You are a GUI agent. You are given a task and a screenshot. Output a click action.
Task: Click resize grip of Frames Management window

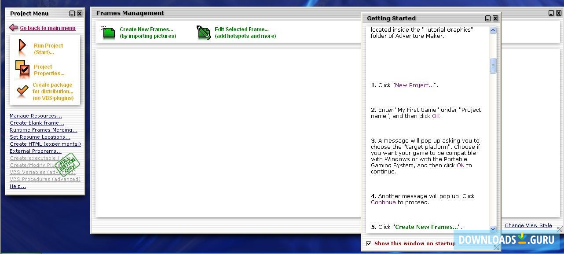560,229
